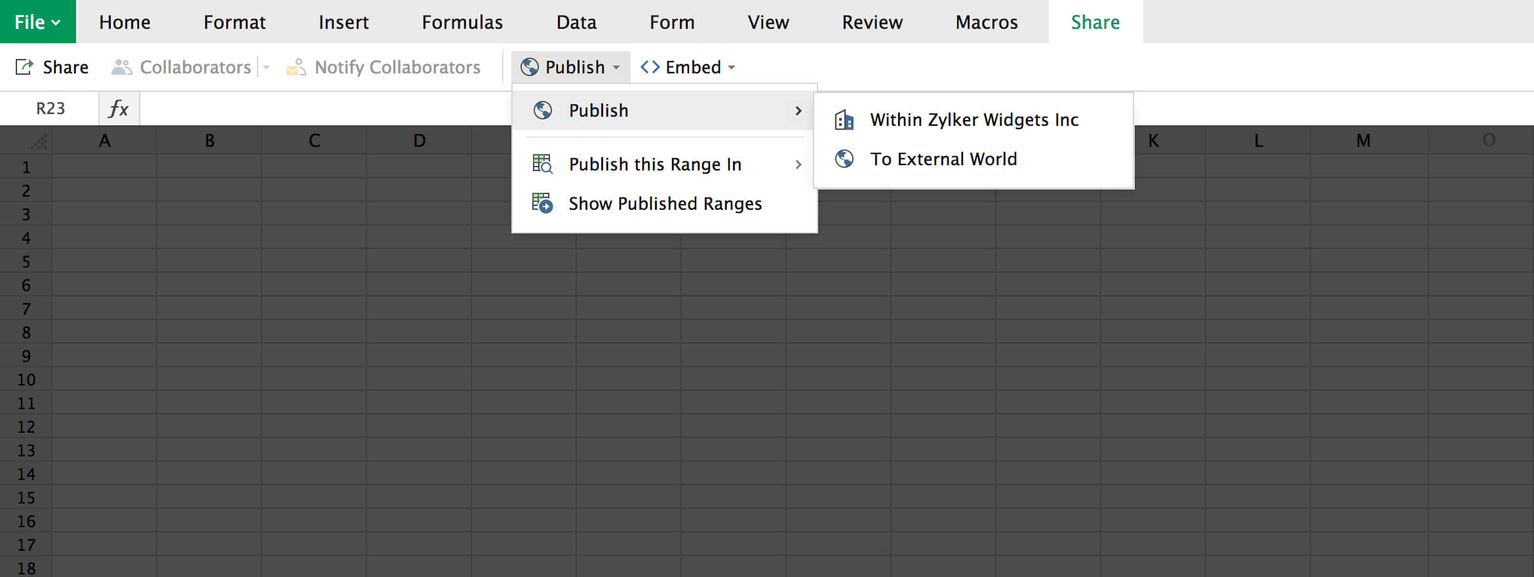Screen dimensions: 1534x577
Task: Click the fx formula icon
Action: click(x=119, y=108)
